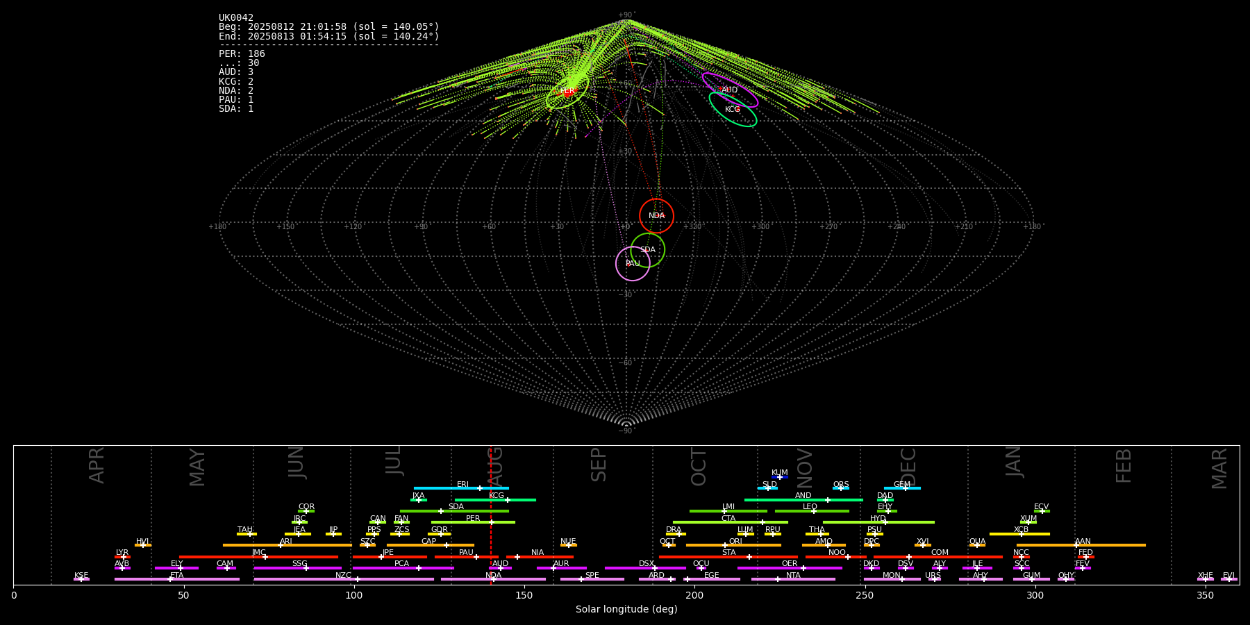The width and height of the screenshot is (1250, 625).
Task: Click the 'QUA' shower label in the timeline
Action: point(977,542)
